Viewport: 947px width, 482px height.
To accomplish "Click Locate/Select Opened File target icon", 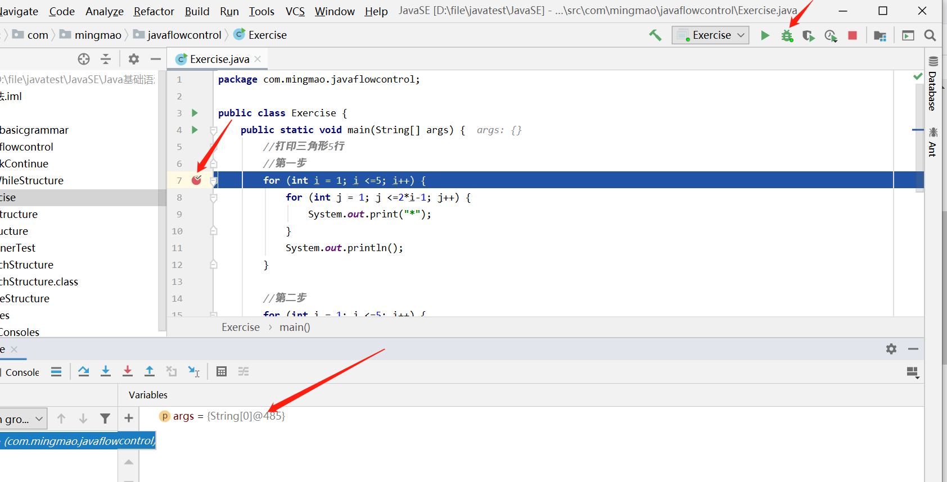I will pyautogui.click(x=84, y=59).
